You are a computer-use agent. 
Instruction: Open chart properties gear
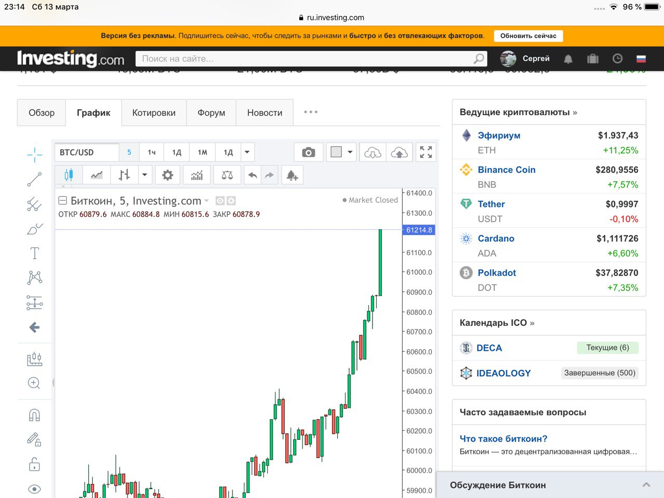point(168,175)
